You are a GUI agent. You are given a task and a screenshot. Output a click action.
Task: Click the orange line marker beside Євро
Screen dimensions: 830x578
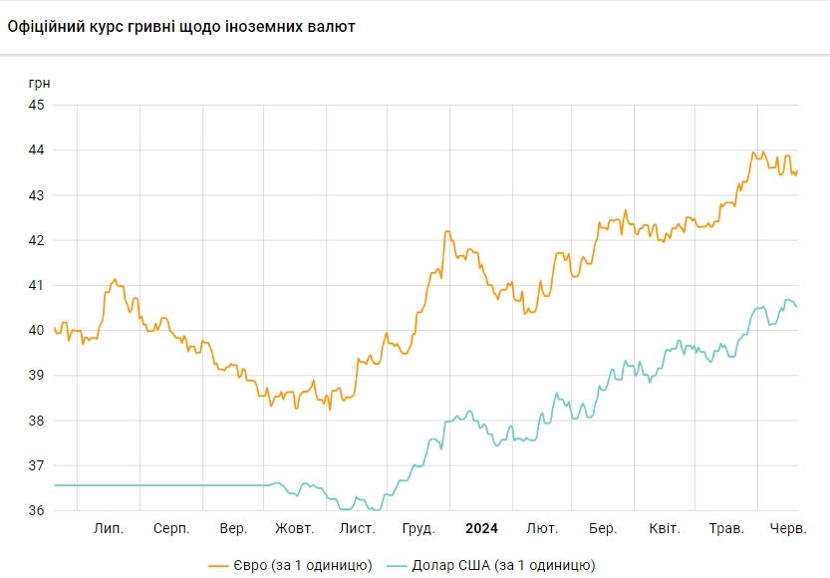tap(219, 565)
